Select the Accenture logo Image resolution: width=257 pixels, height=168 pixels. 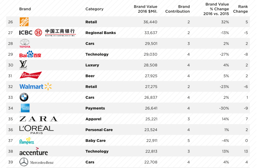click(33, 151)
